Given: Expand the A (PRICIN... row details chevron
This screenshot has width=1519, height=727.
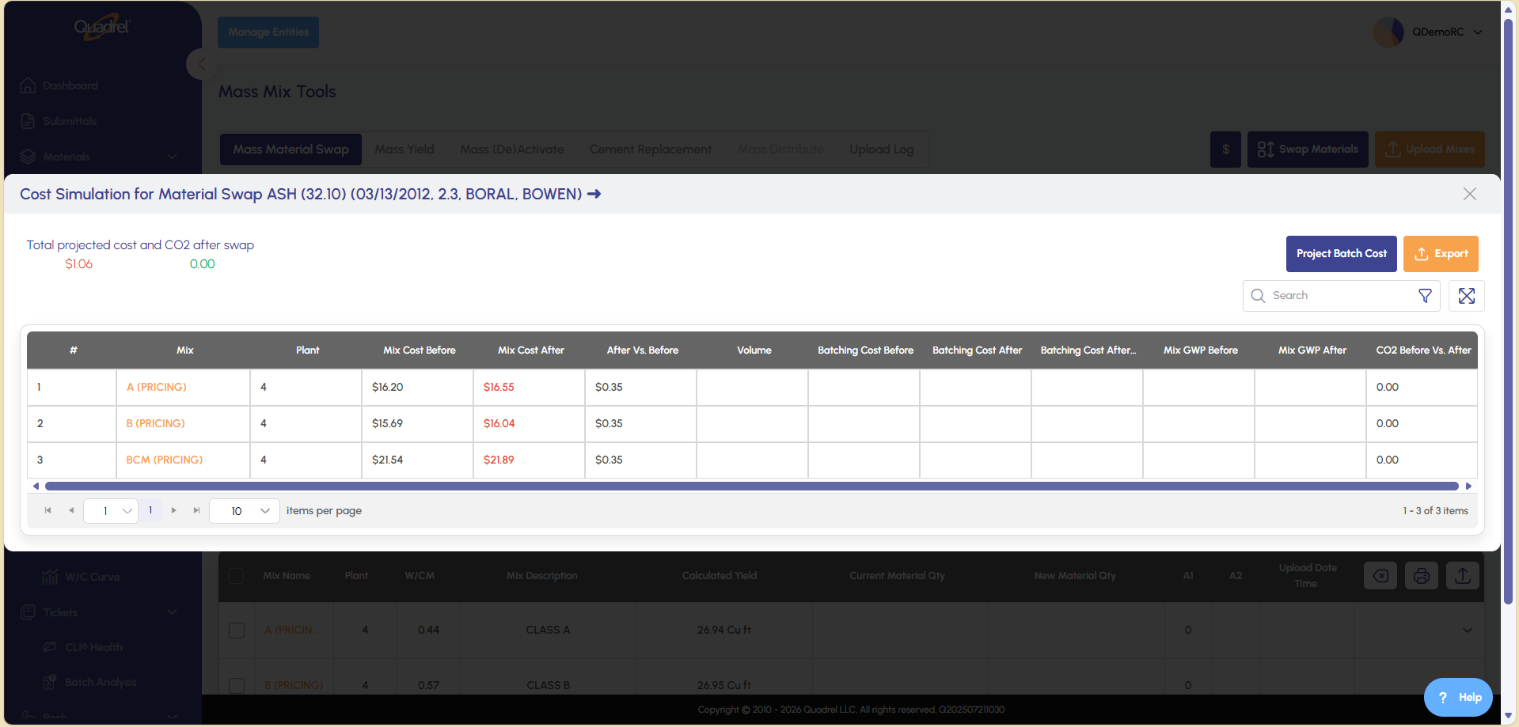Looking at the screenshot, I should pyautogui.click(x=1468, y=630).
